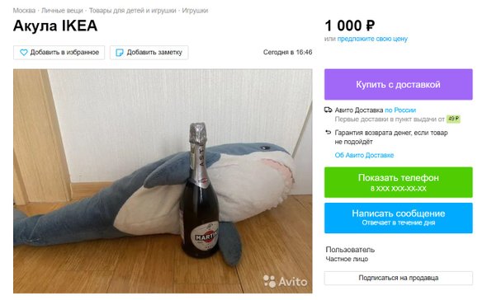The width and height of the screenshot is (487, 300).
Task: Open the shark toy listing photo
Action: tap(163, 181)
